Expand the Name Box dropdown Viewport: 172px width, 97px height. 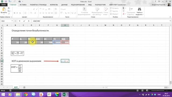[12, 21]
